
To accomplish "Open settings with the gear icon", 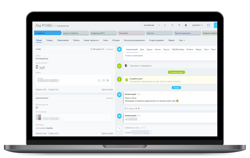I will pyautogui.click(x=186, y=25).
